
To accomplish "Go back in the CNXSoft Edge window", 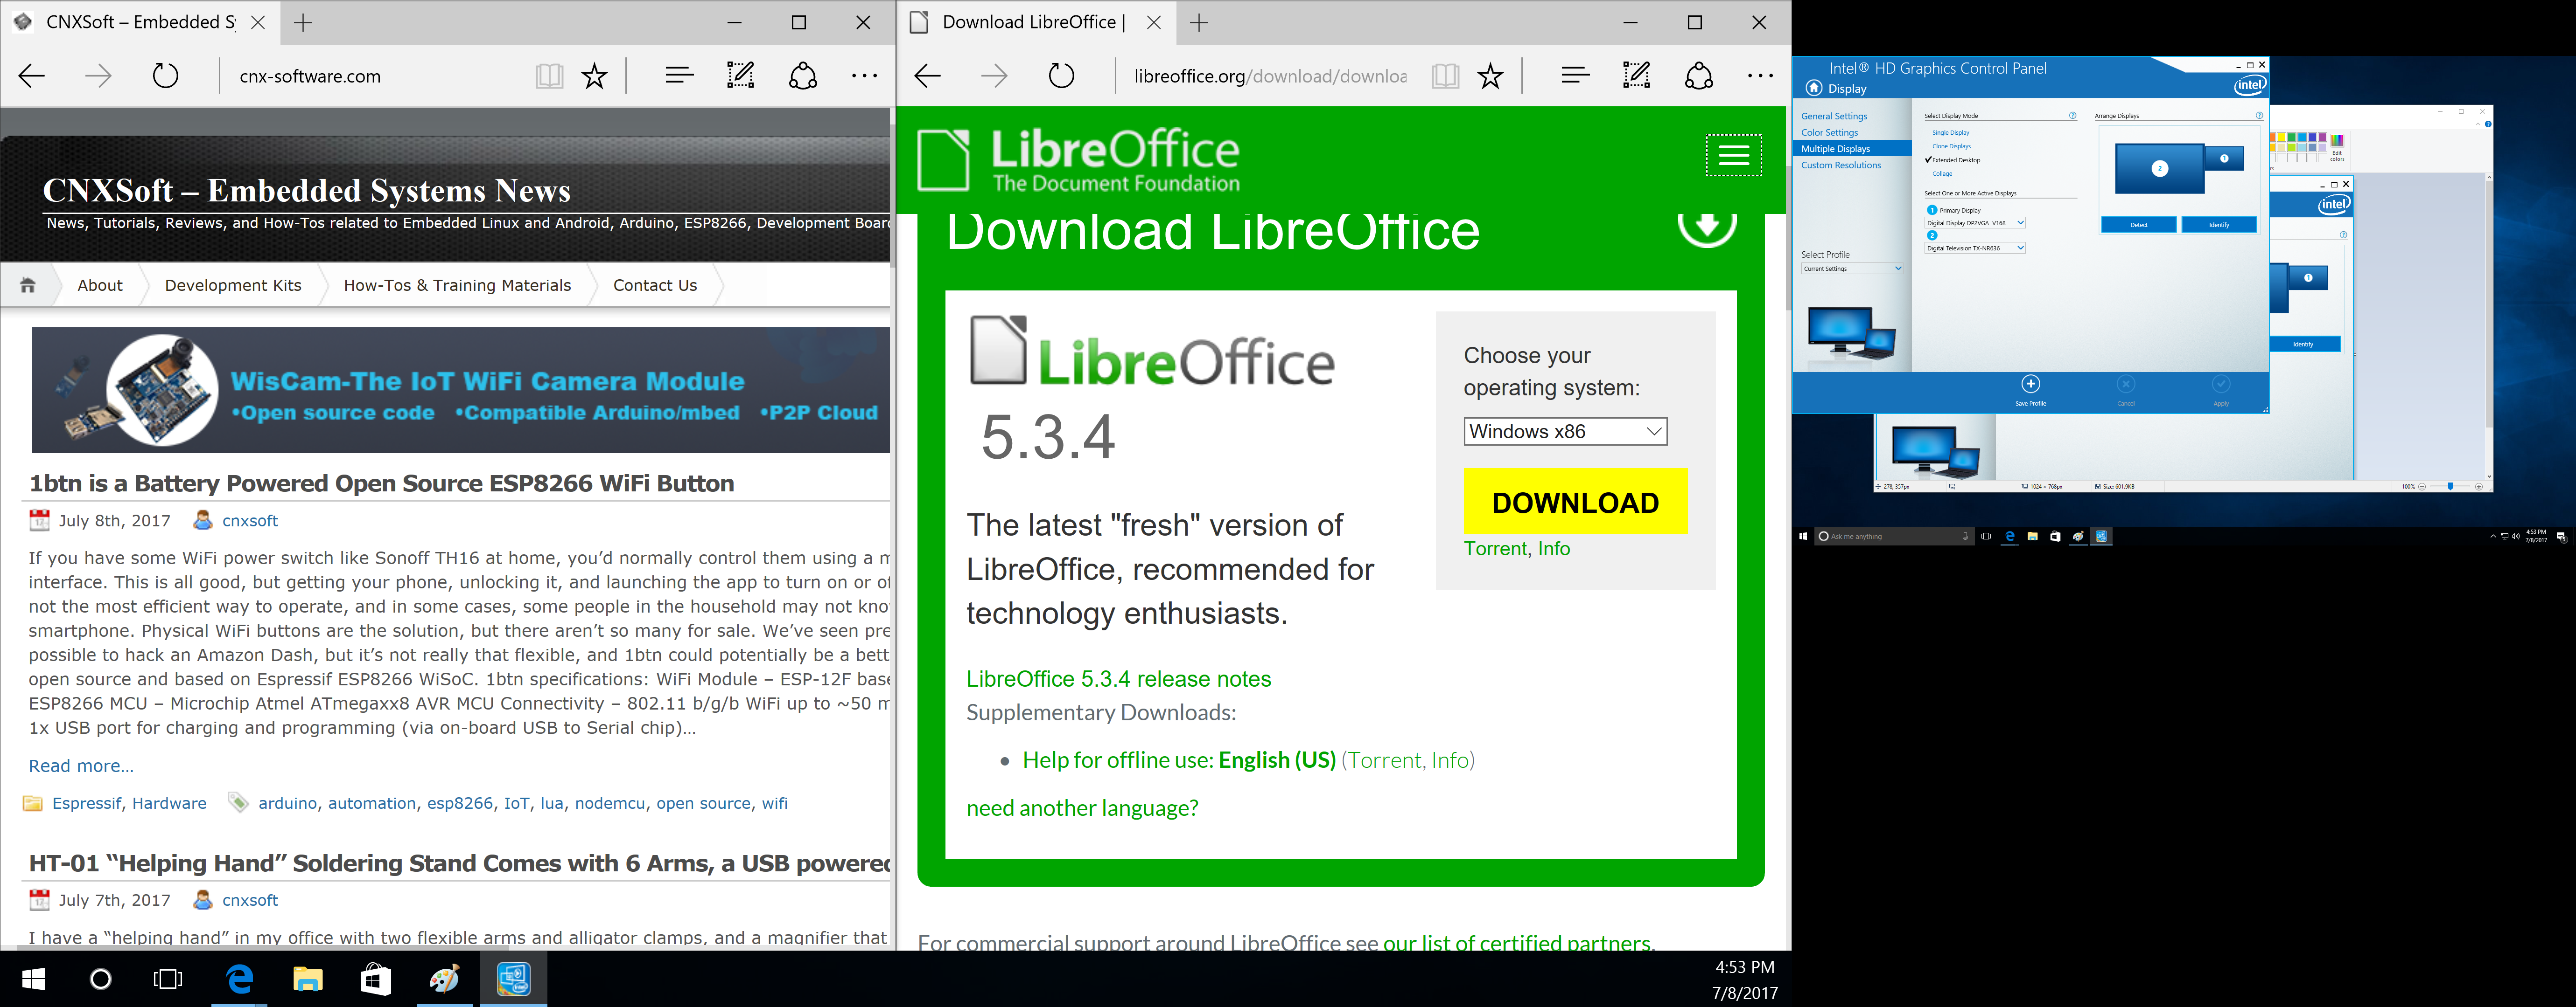I will click(x=32, y=76).
